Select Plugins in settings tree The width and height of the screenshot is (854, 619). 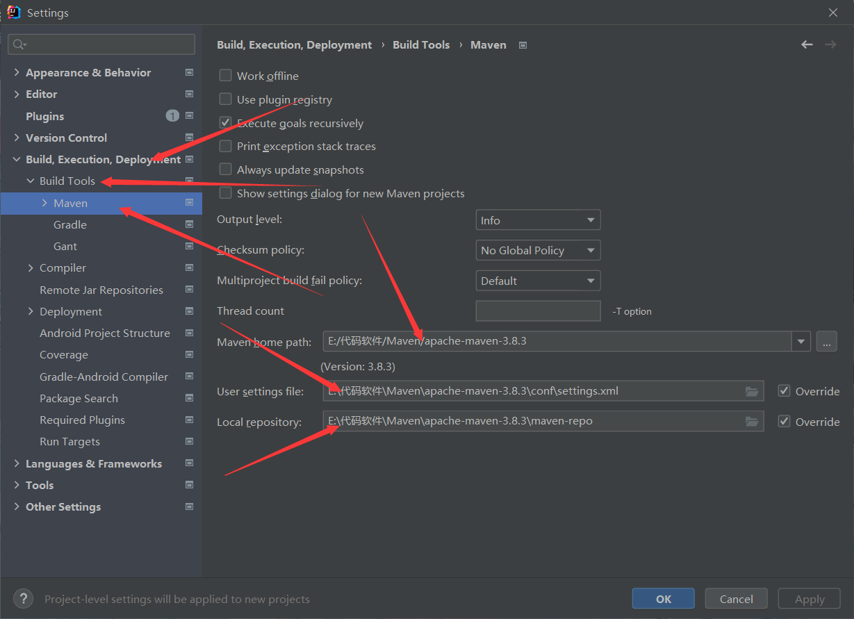coord(44,116)
